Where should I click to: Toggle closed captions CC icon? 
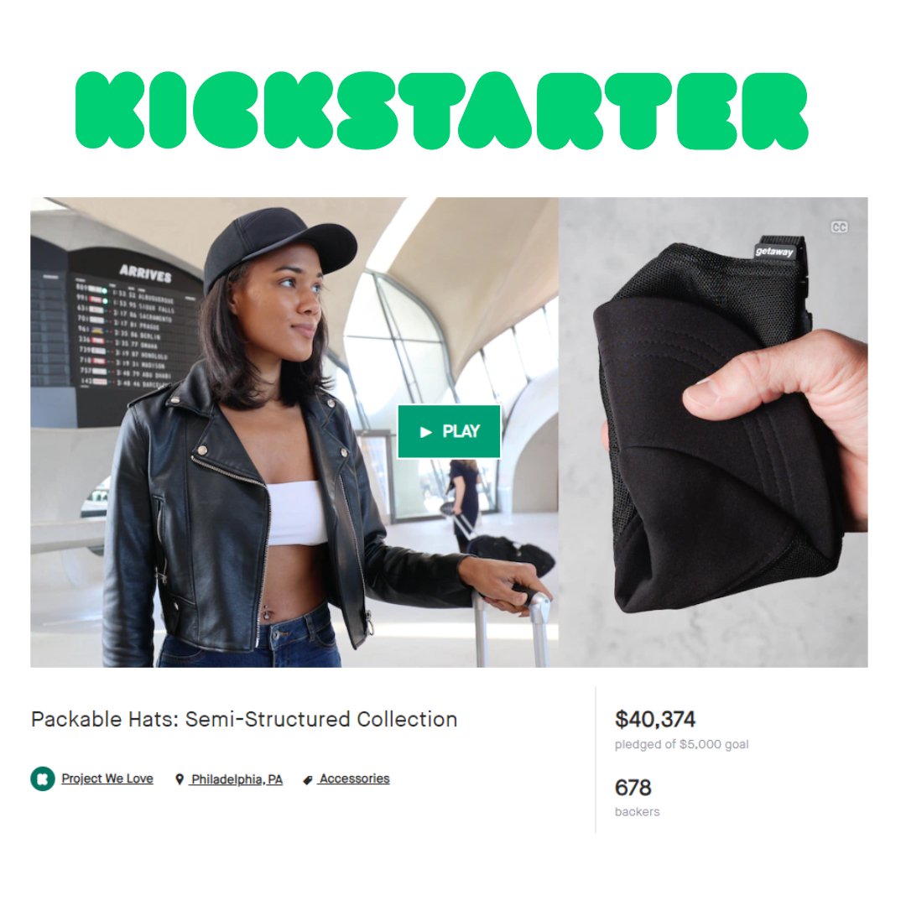(839, 227)
